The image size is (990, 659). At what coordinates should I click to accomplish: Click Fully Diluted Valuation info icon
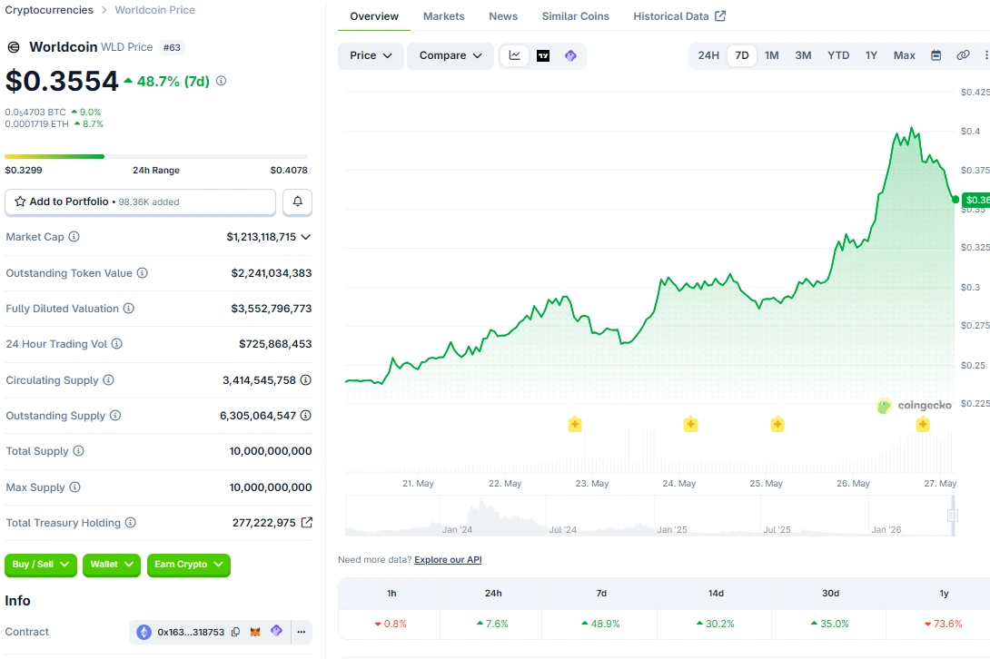[128, 308]
